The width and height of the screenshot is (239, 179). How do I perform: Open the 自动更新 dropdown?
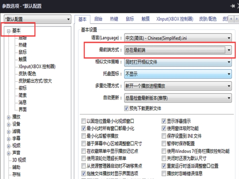(x=178, y=98)
